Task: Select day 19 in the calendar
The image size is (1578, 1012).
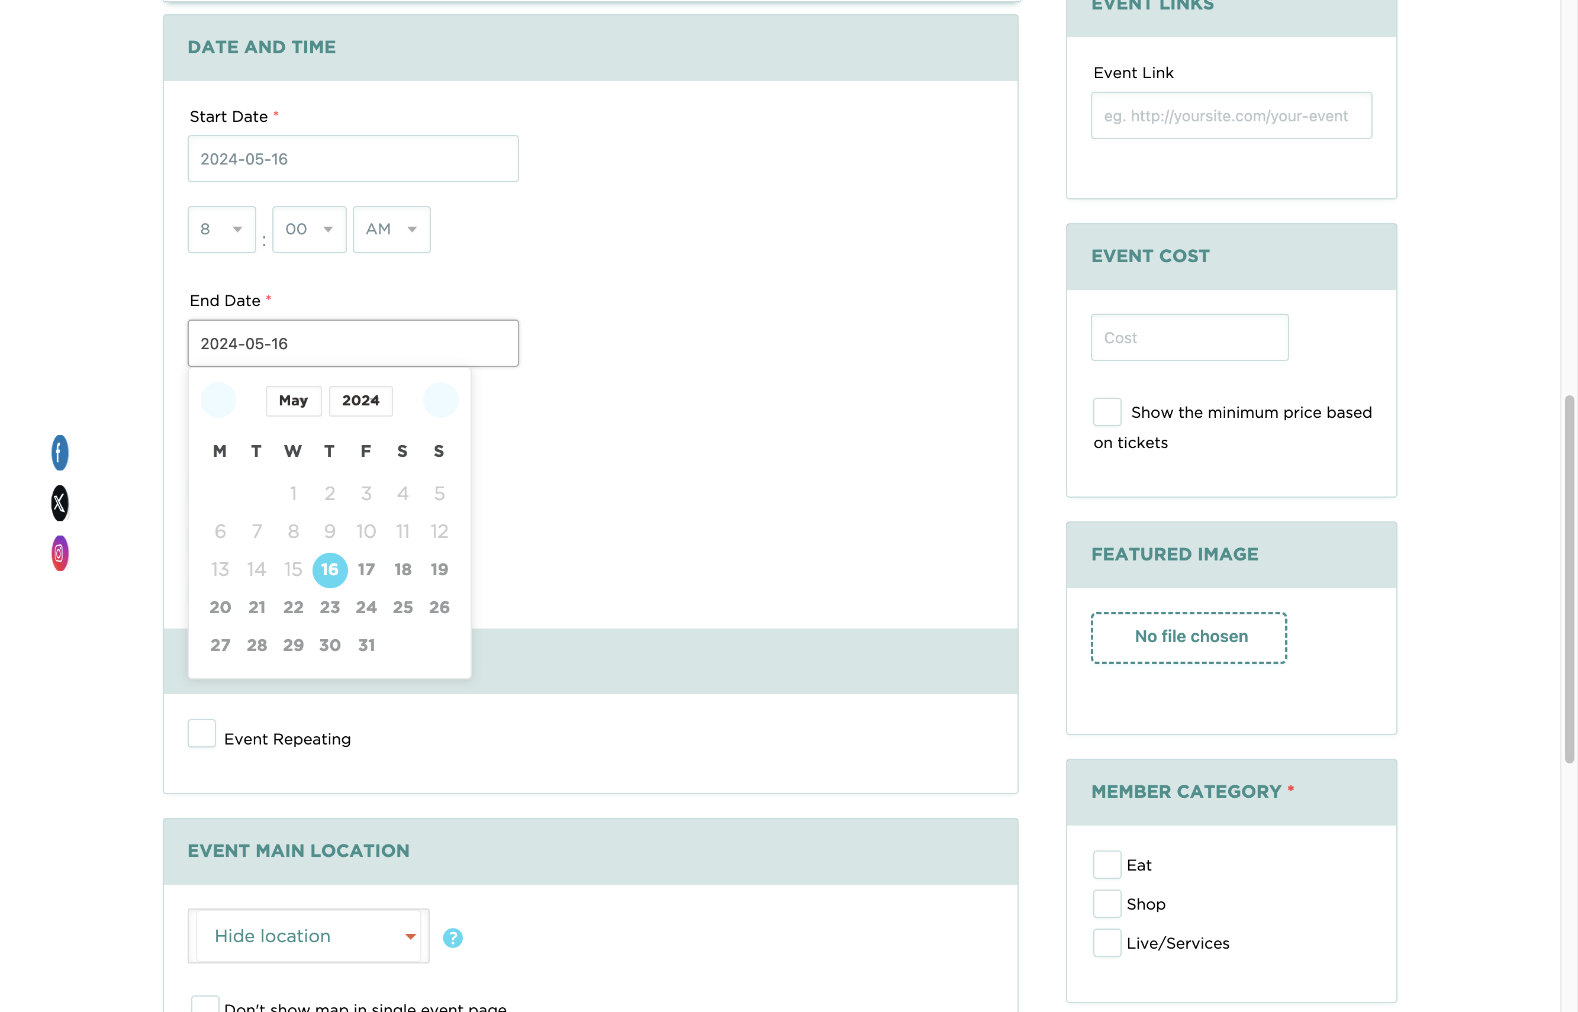Action: [440, 570]
